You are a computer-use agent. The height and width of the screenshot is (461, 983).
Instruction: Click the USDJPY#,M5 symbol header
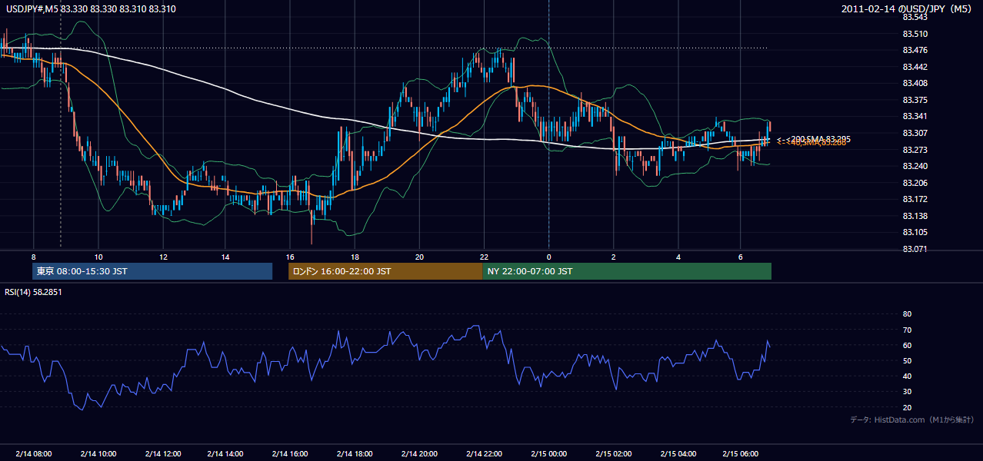89,8
